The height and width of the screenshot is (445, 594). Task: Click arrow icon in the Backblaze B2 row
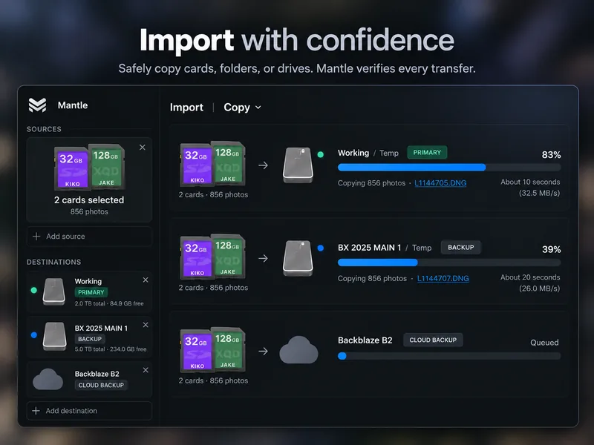click(x=264, y=352)
